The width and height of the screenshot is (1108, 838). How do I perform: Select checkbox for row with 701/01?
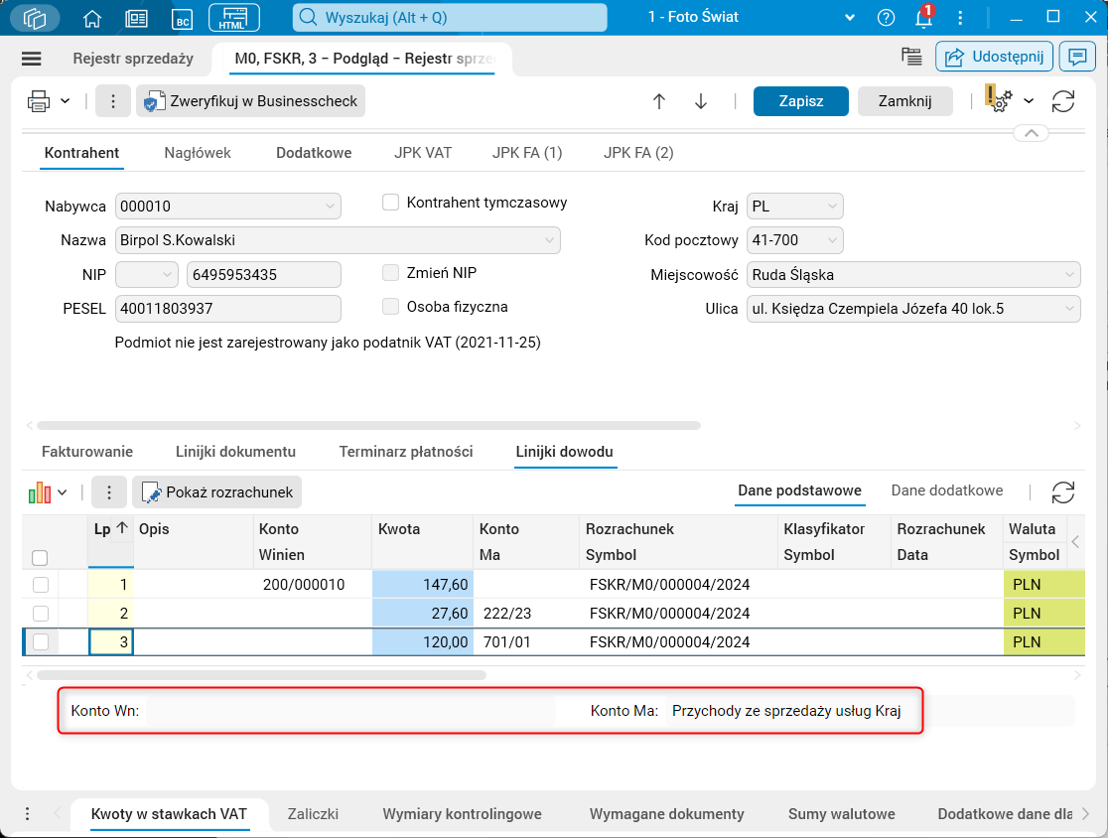[x=41, y=642]
